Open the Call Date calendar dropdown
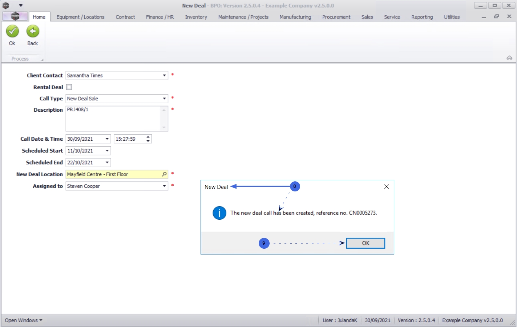517x327 pixels. [107, 139]
